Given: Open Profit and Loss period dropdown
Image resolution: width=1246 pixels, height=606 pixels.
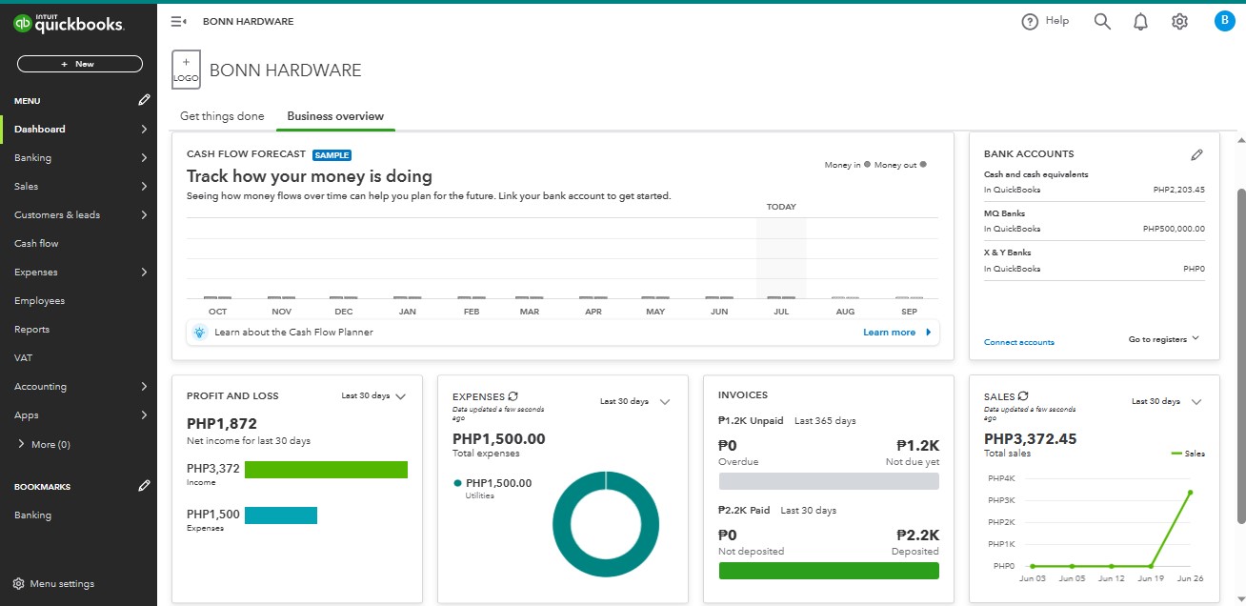Looking at the screenshot, I should pos(373,395).
